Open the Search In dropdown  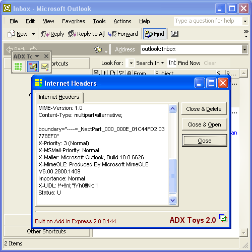150,63
